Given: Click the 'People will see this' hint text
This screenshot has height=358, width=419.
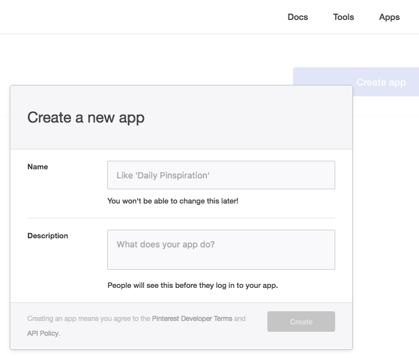Looking at the screenshot, I should click(x=193, y=286).
